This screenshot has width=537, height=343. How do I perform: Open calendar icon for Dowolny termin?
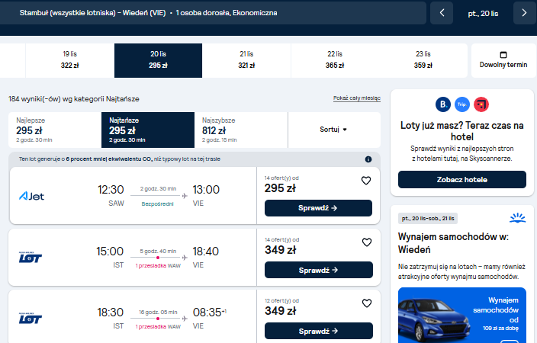pos(503,55)
